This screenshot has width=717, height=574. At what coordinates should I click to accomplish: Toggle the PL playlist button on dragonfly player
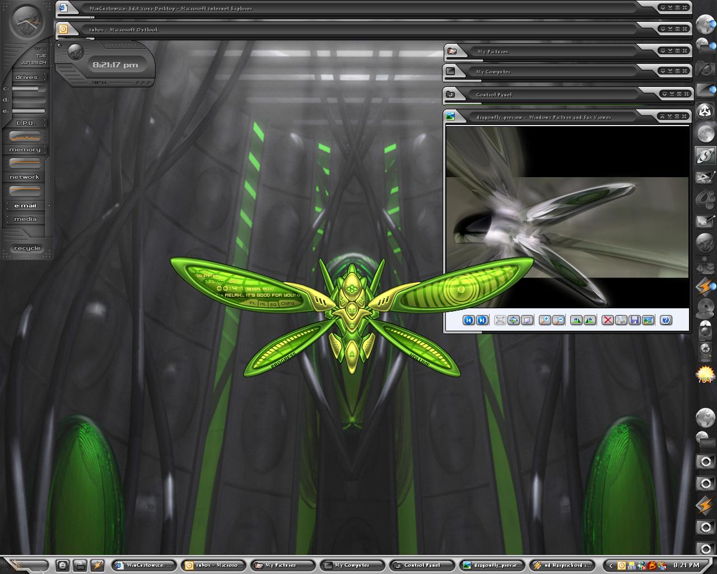click(x=252, y=303)
